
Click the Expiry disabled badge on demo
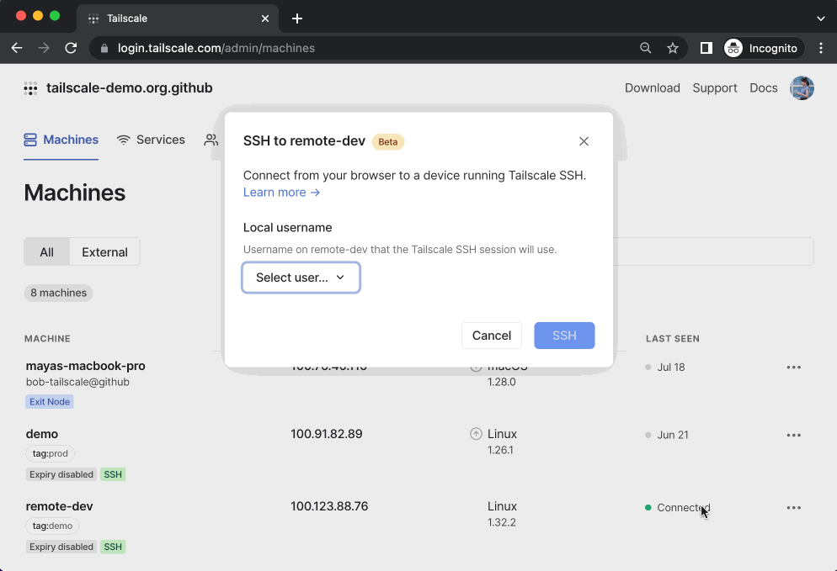coord(61,474)
